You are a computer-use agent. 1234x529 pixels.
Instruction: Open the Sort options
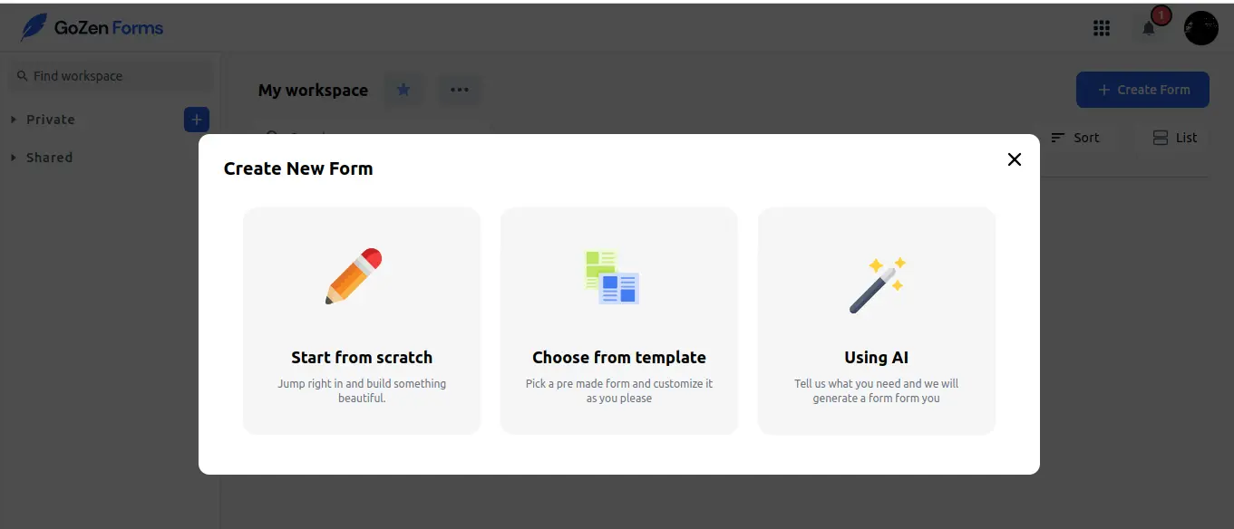point(1075,138)
